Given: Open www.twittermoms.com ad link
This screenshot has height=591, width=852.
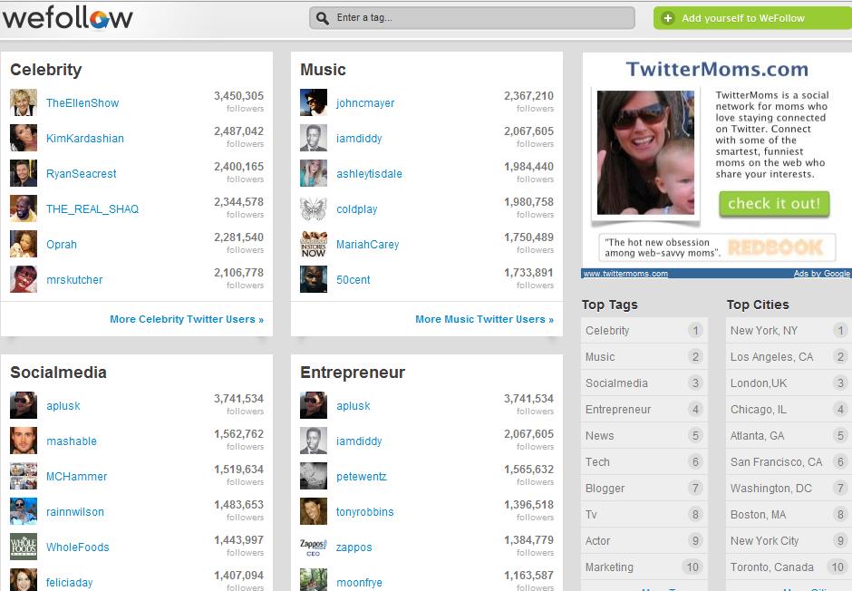Looking at the screenshot, I should pos(625,273).
